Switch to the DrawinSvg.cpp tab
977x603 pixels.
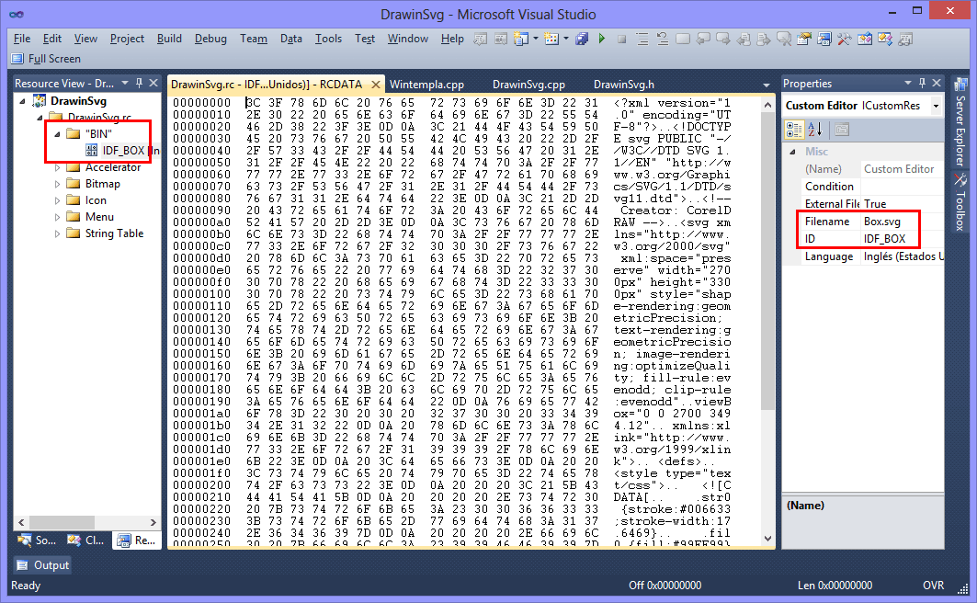528,84
